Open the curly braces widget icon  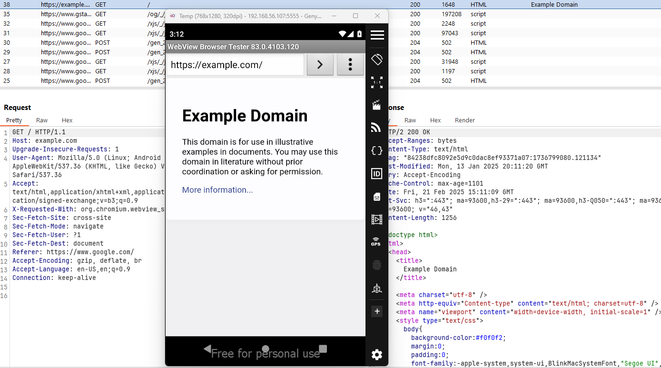(x=377, y=151)
